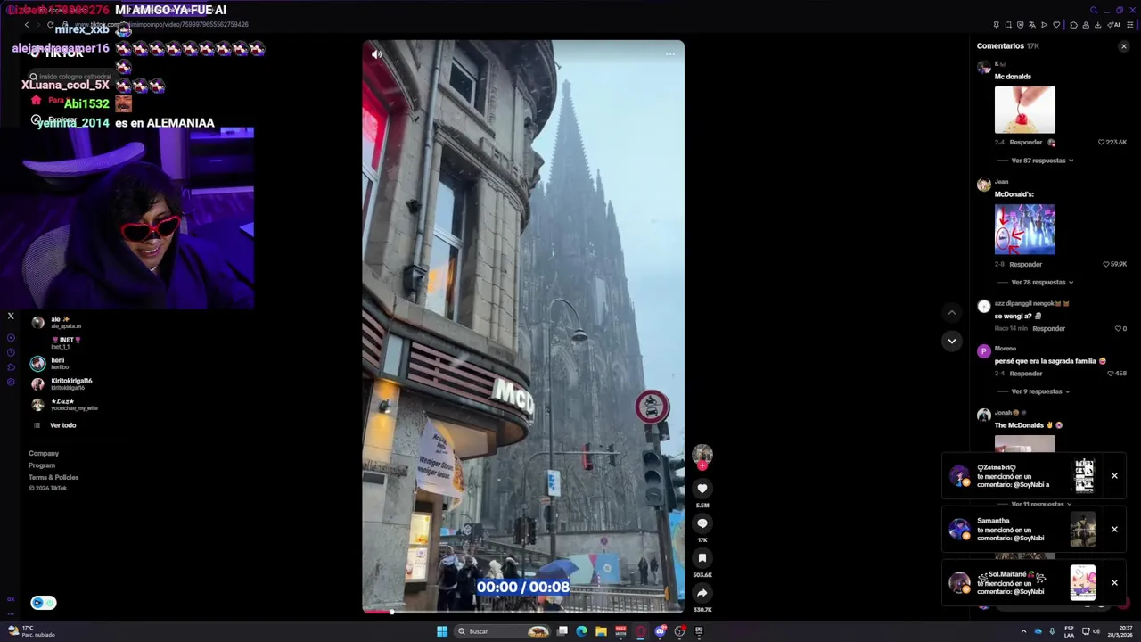Reply to the 'se wengi a?' comment

point(1048,328)
